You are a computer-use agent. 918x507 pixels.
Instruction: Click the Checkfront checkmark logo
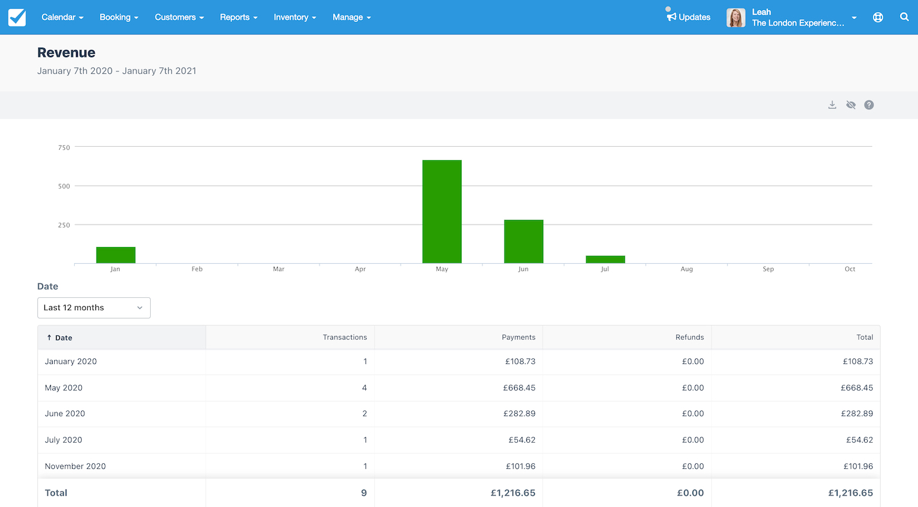pyautogui.click(x=17, y=17)
